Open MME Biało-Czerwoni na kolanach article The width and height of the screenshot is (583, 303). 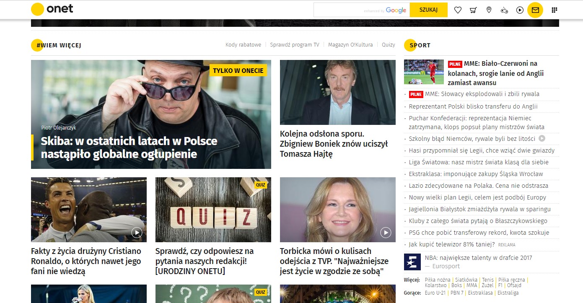pyautogui.click(x=496, y=73)
